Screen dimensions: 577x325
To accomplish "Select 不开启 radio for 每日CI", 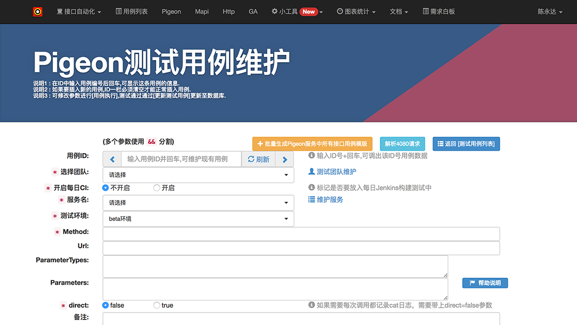I will click(x=106, y=188).
